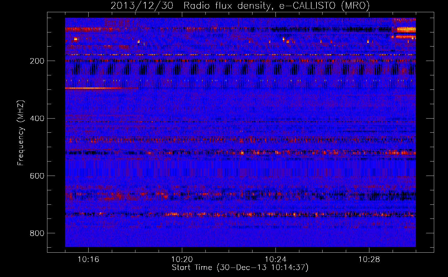The width and height of the screenshot is (448, 277).
Task: Click the 'Frequency (MHZ)' axis label
Action: 20,133
